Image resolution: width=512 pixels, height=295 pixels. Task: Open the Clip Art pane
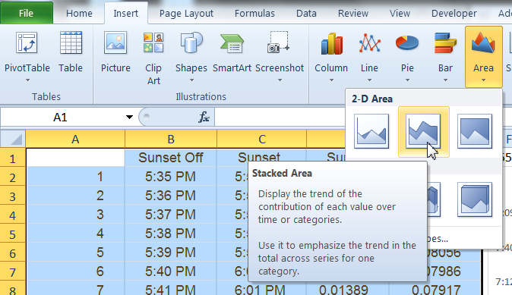tap(153, 58)
